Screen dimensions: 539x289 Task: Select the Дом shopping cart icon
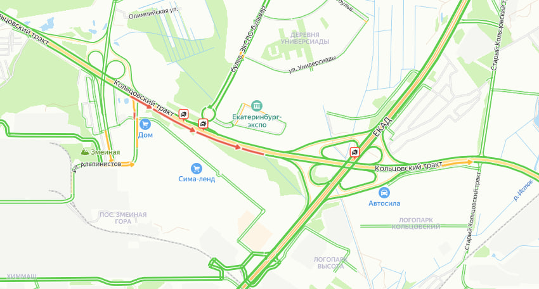[145, 124]
